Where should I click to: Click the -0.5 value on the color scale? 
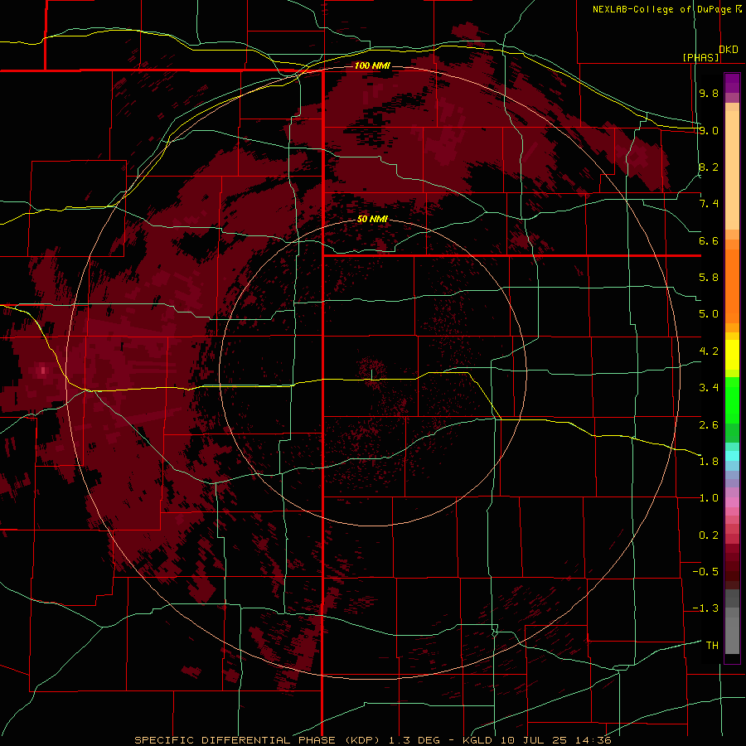point(705,572)
